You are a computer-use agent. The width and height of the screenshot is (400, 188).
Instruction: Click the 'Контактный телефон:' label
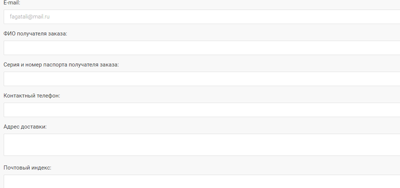(x=32, y=96)
